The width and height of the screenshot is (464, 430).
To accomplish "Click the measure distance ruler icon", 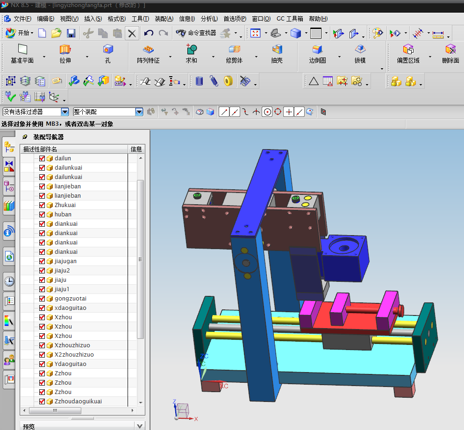I will point(438,34).
